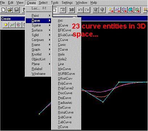Viewport: 148px width, 131px height.
Task: Open the Window menu
Action: coord(81,3)
